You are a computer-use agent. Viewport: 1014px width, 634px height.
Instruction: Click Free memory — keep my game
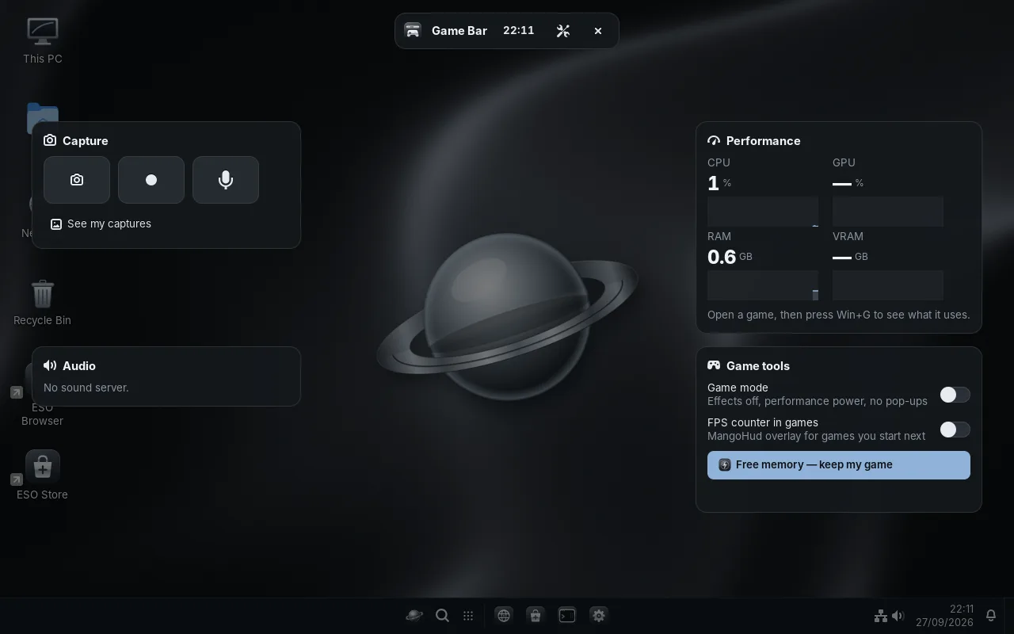pyautogui.click(x=839, y=465)
